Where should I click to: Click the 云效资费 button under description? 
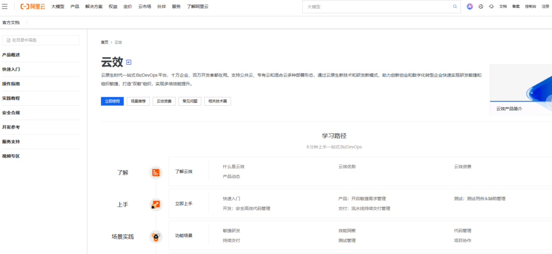pyautogui.click(x=164, y=101)
